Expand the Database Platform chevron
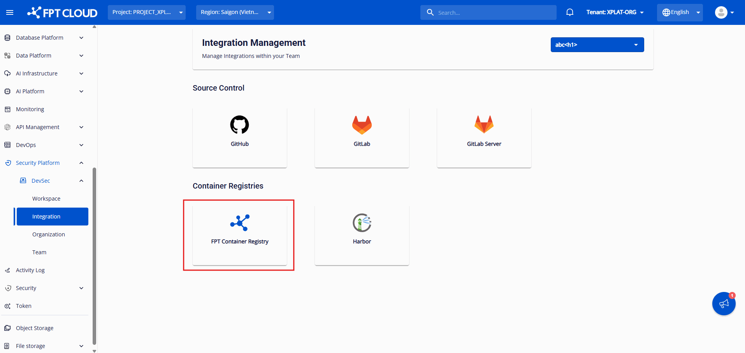Viewport: 745px width, 353px height. click(x=81, y=38)
